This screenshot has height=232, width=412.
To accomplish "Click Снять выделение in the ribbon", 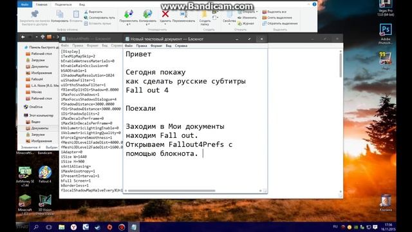I will click(x=277, y=17).
